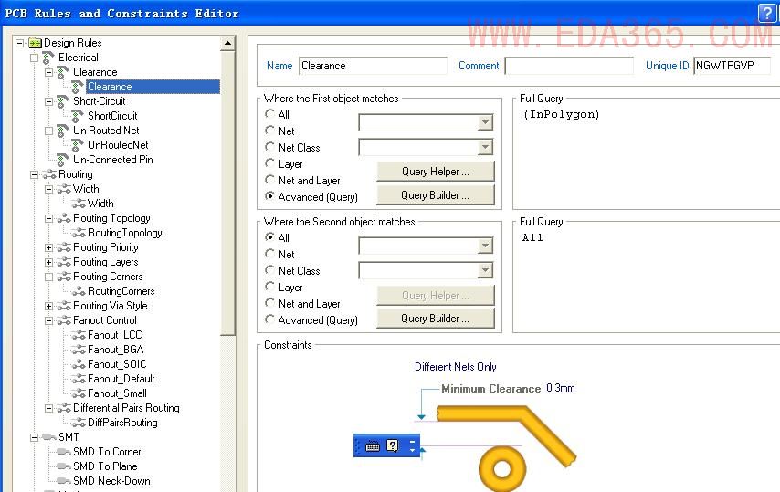Select the Clearance rule in tree
Screen dimensions: 780x492
coord(153,87)
